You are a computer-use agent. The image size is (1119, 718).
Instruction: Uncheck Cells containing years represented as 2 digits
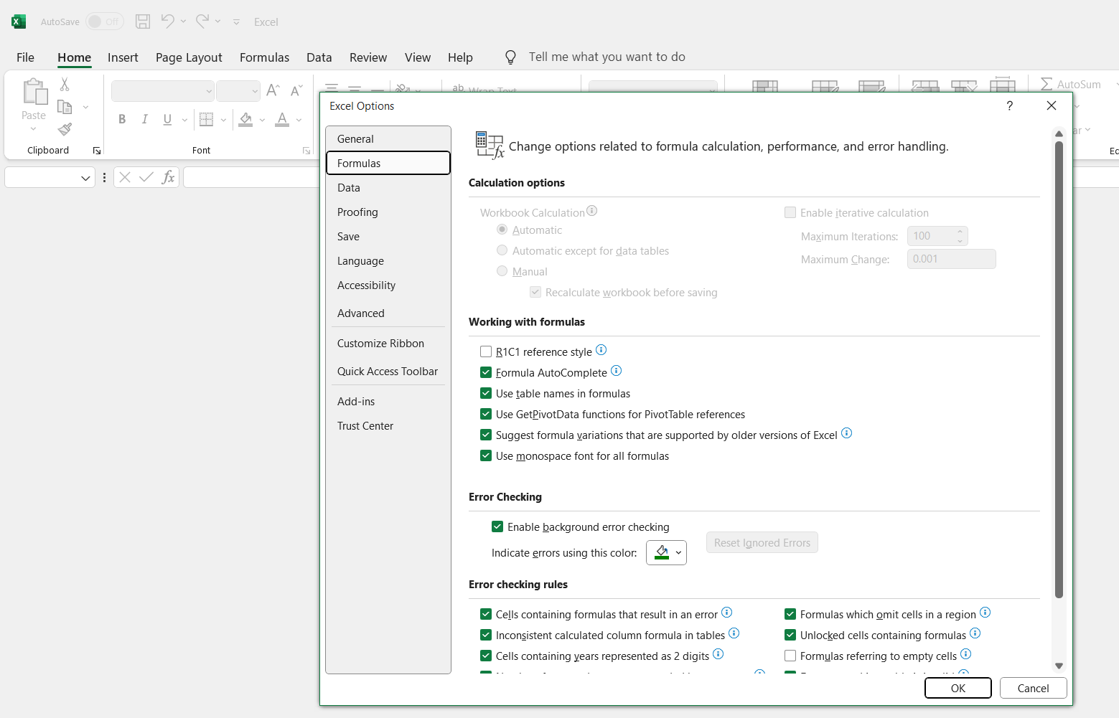[486, 656]
